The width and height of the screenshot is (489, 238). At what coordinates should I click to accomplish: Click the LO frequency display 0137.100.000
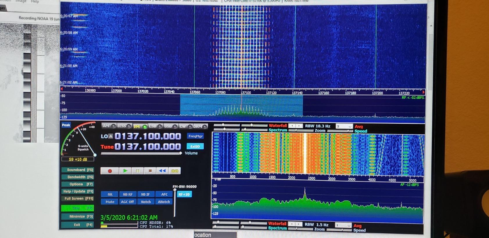148,136
